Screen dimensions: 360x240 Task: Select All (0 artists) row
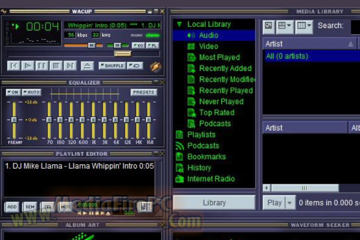tap(312, 56)
